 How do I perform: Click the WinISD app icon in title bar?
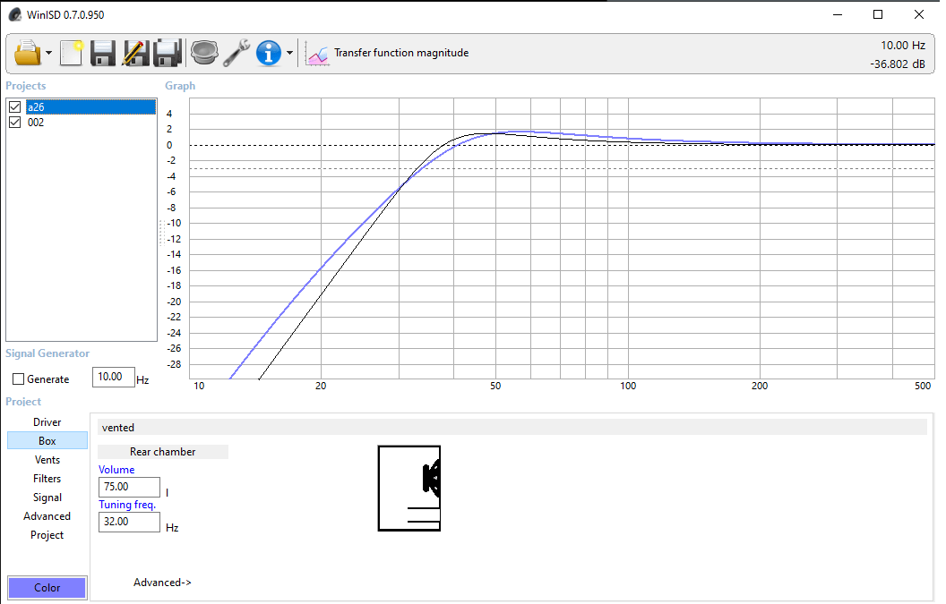coord(15,14)
